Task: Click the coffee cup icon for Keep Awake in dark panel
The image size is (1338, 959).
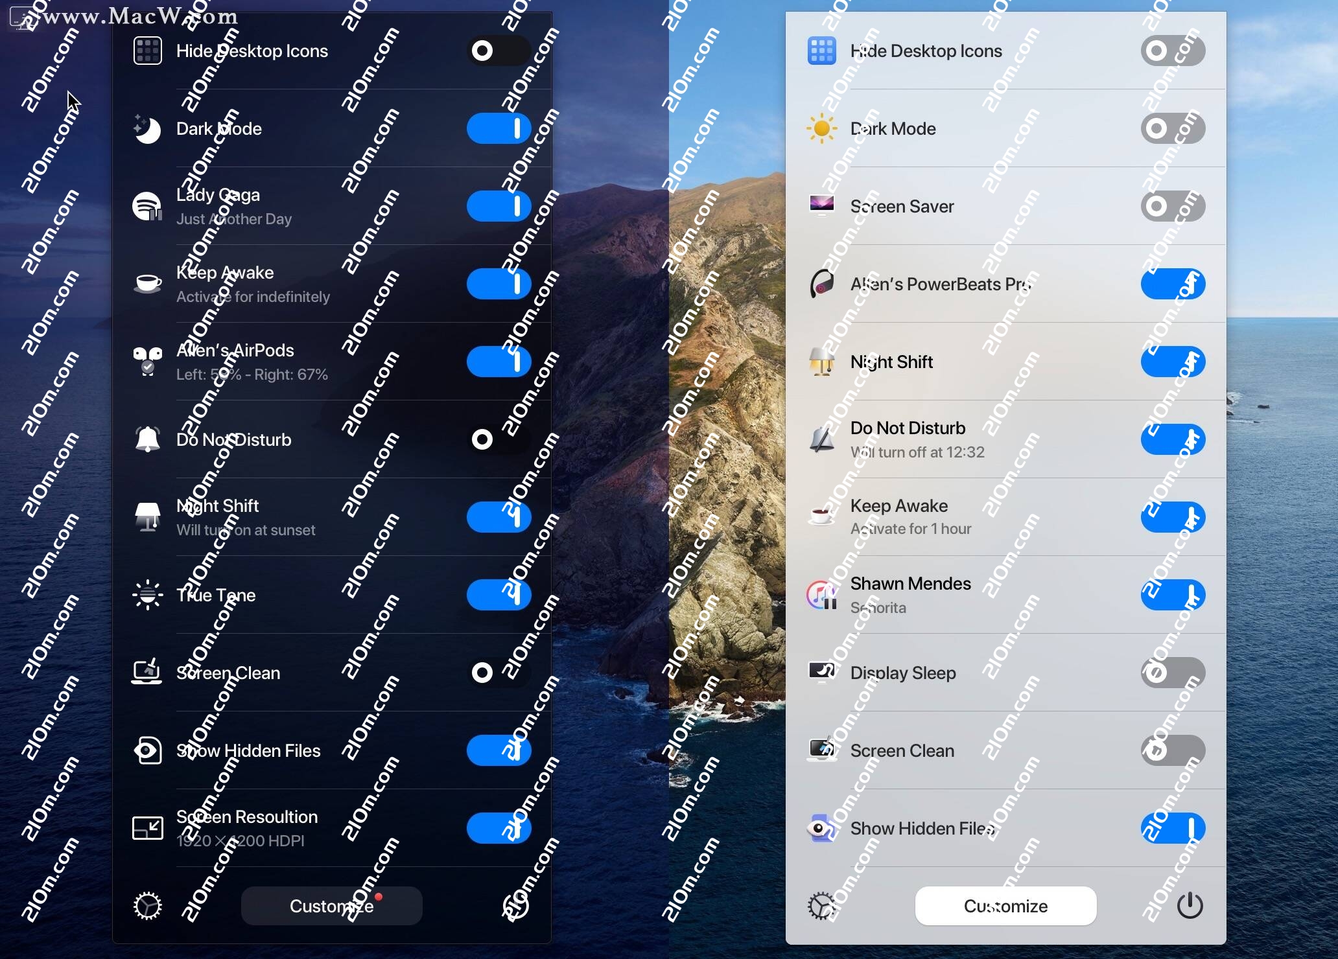Action: pos(147,284)
